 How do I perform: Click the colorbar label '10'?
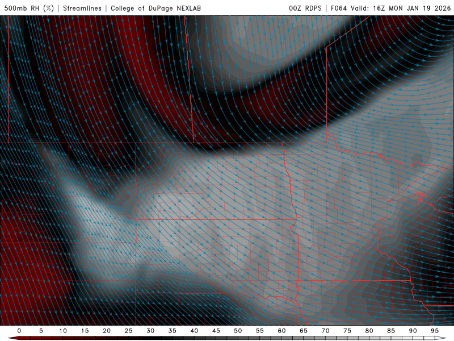[63, 331]
